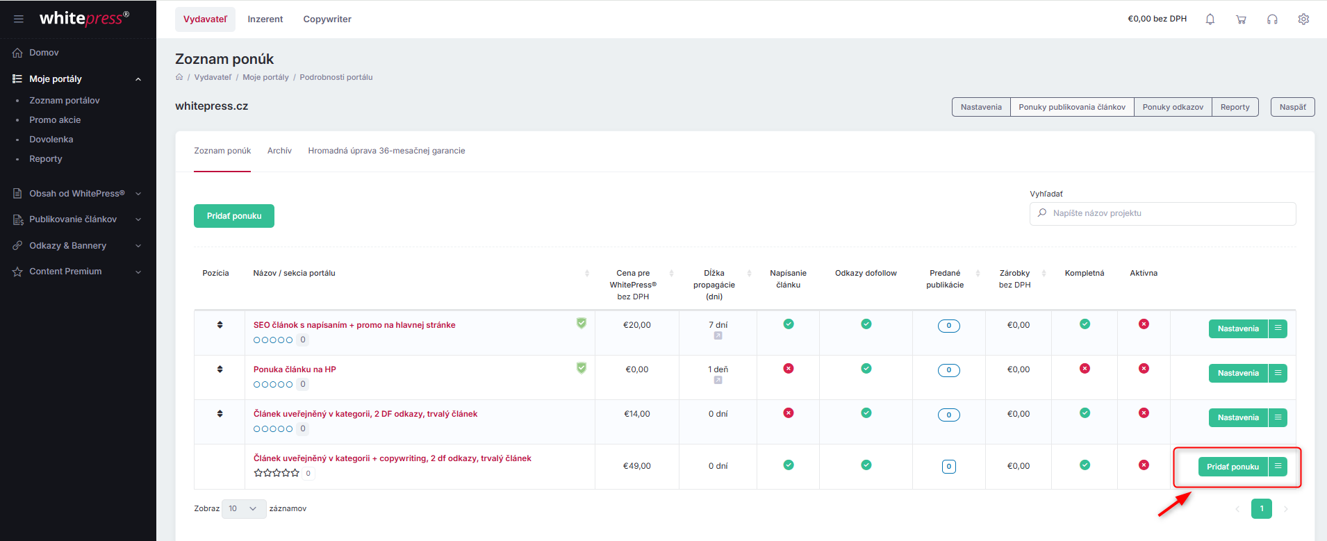Open Reporty button in top button group
This screenshot has height=541, width=1327.
tap(1235, 107)
